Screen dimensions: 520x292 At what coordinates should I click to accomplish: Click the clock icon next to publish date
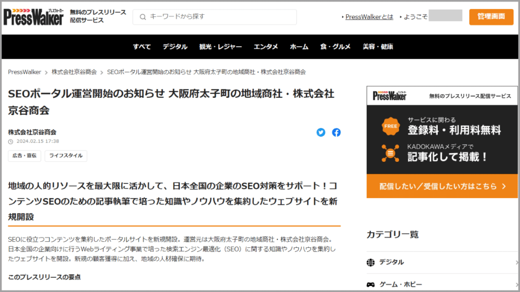(11, 141)
